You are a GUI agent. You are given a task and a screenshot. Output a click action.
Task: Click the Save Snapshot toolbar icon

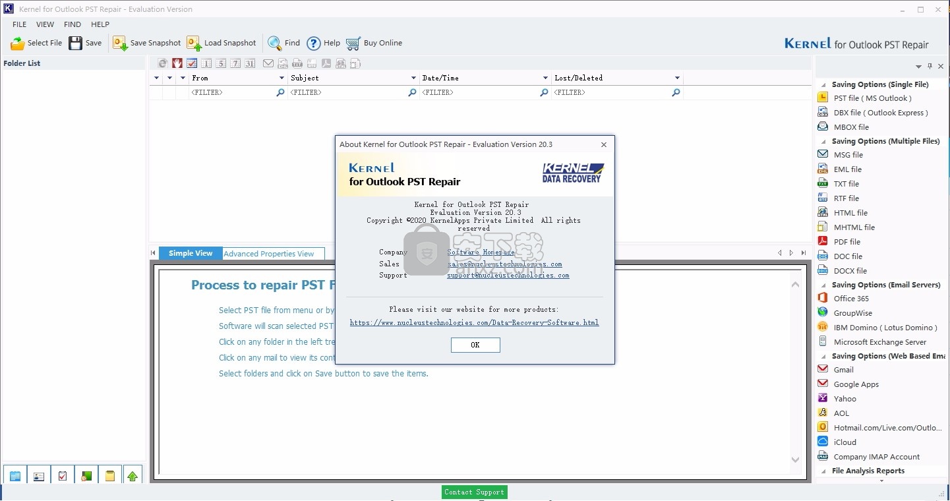(120, 43)
